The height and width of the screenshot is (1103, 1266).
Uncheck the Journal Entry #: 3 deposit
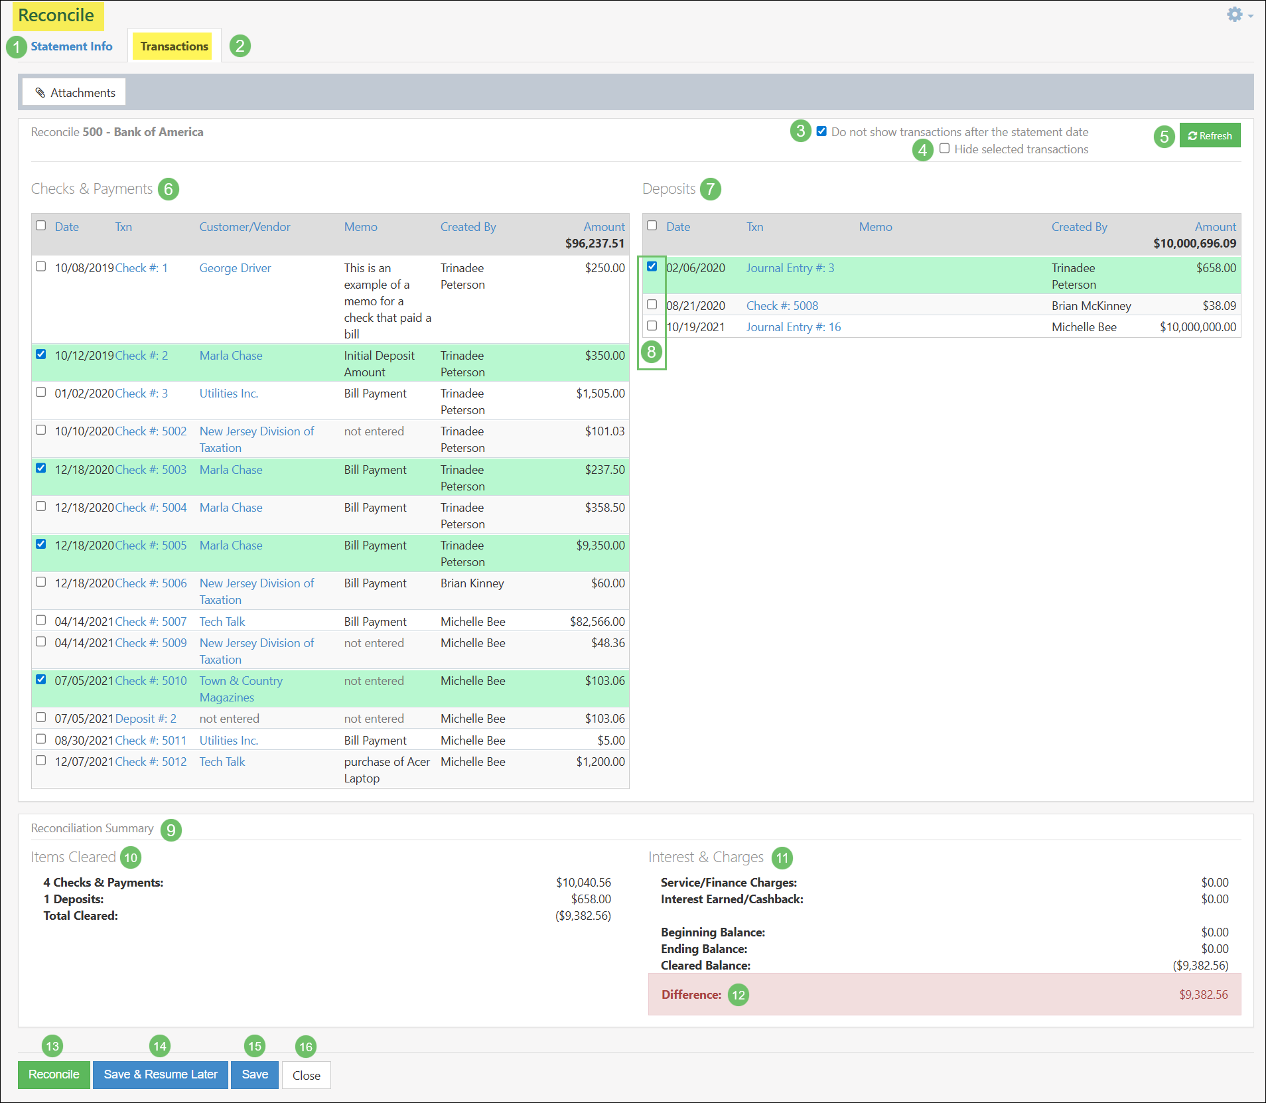pos(652,266)
